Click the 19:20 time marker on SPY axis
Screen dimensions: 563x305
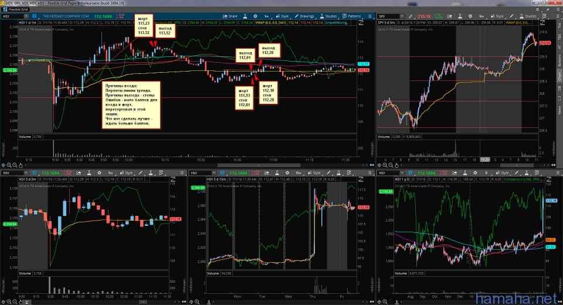(x=485, y=160)
